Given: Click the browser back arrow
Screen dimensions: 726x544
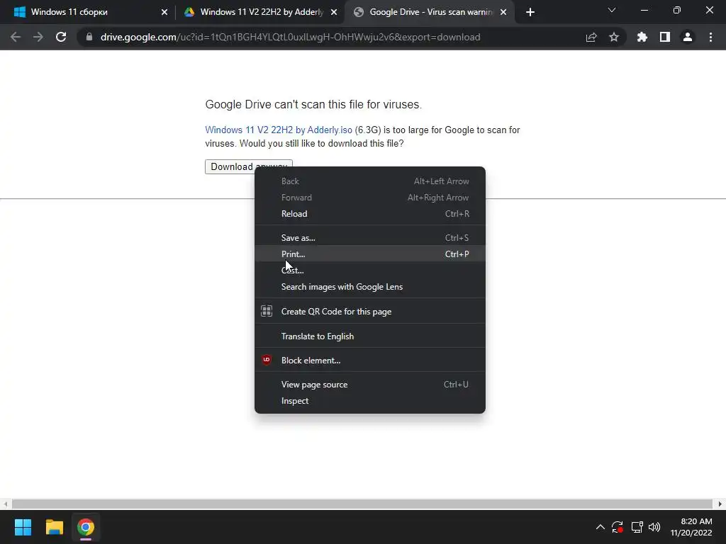Looking at the screenshot, I should 16,37.
